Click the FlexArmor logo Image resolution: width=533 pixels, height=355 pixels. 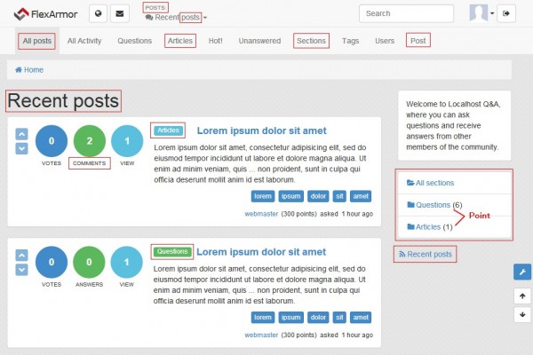[44, 13]
